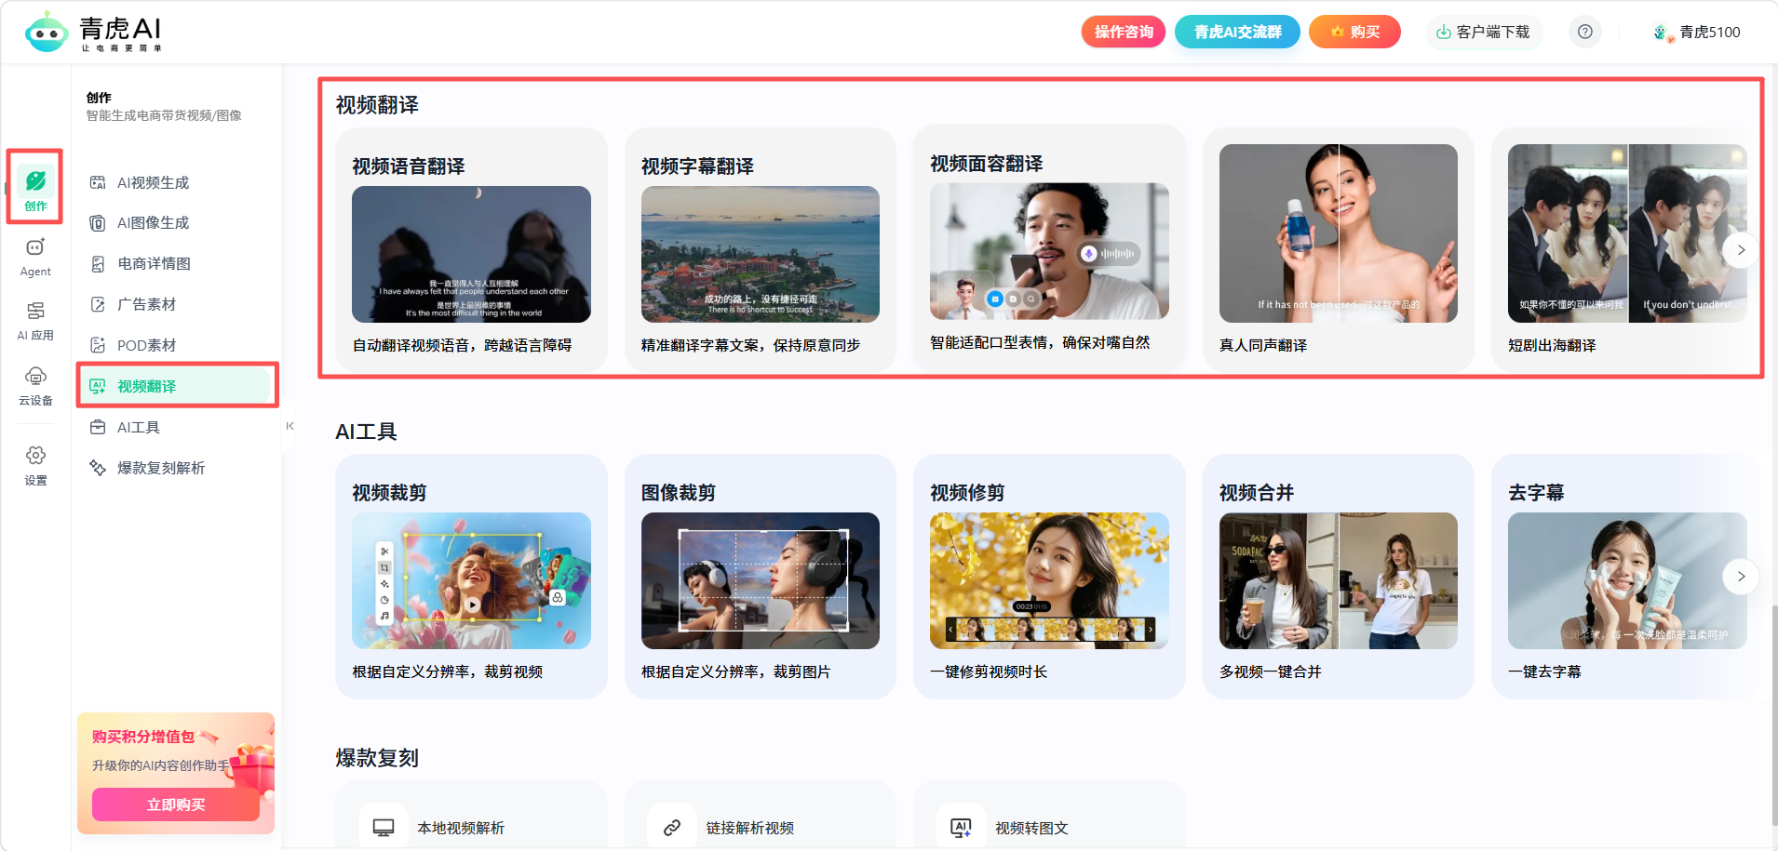Click 智能适配口型表情，确保对嘴自然 description
The image size is (1778, 851).
1040,342
